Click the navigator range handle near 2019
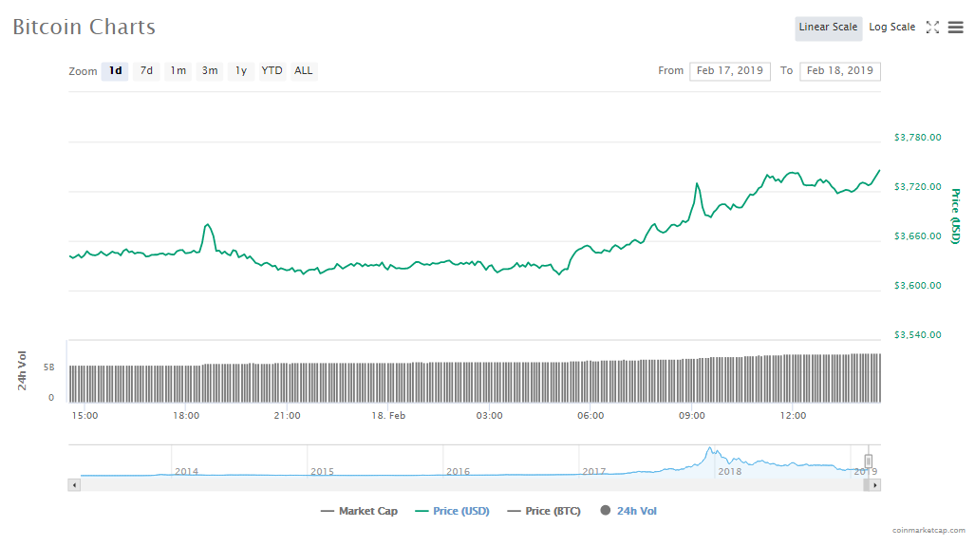975x546 pixels. (x=868, y=461)
